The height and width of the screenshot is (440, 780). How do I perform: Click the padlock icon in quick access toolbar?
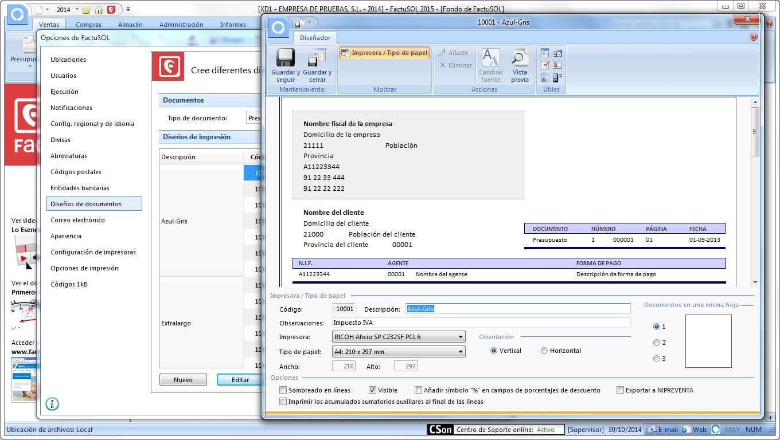99,10
